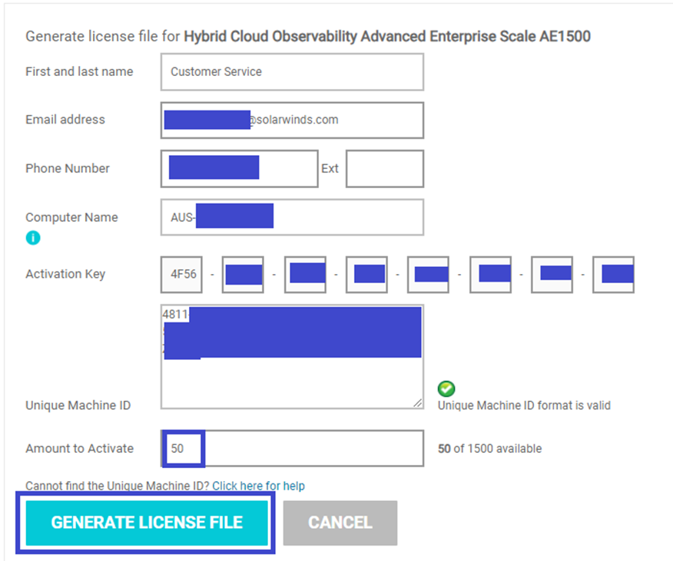Focus the Phone Number input box
Viewport: 673px width, 561px height.
[x=239, y=169]
